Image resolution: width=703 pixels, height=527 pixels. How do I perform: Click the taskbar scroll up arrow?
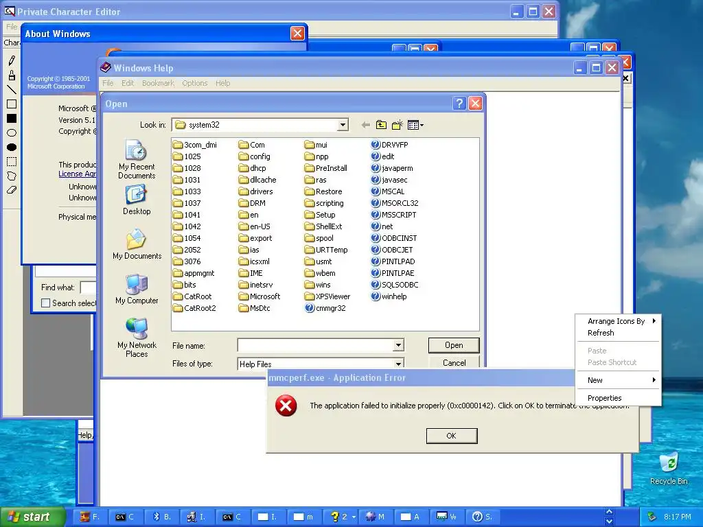609,512
